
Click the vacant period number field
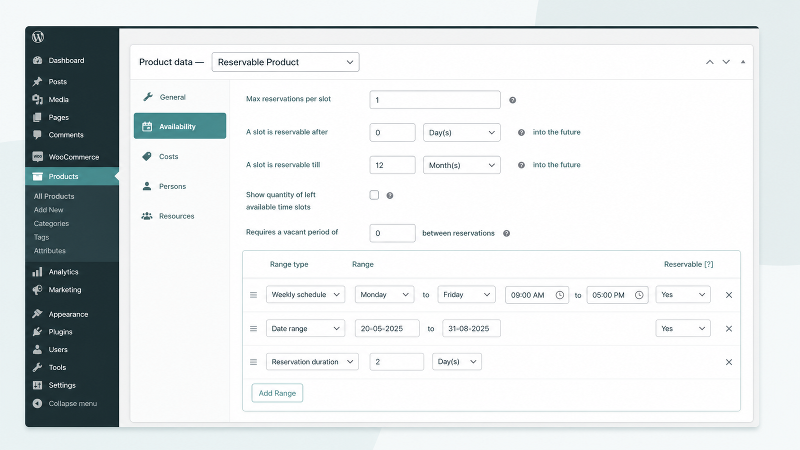392,233
